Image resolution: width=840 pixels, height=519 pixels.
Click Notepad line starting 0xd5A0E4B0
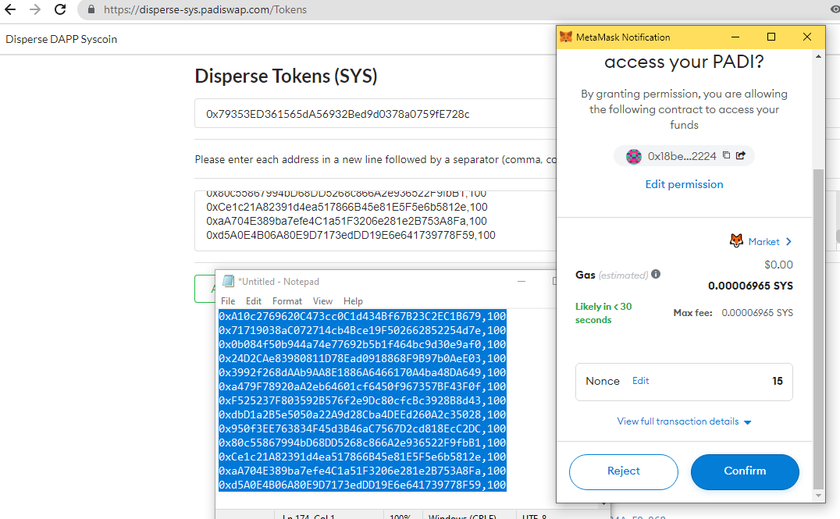coord(362,485)
